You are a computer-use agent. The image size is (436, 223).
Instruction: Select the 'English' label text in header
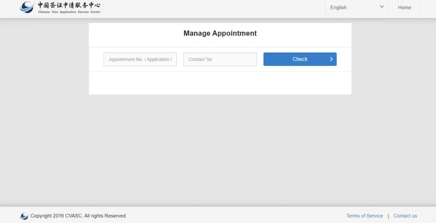pyautogui.click(x=338, y=8)
